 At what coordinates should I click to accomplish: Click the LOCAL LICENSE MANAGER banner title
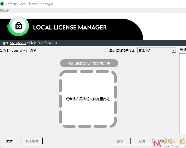click(70, 27)
